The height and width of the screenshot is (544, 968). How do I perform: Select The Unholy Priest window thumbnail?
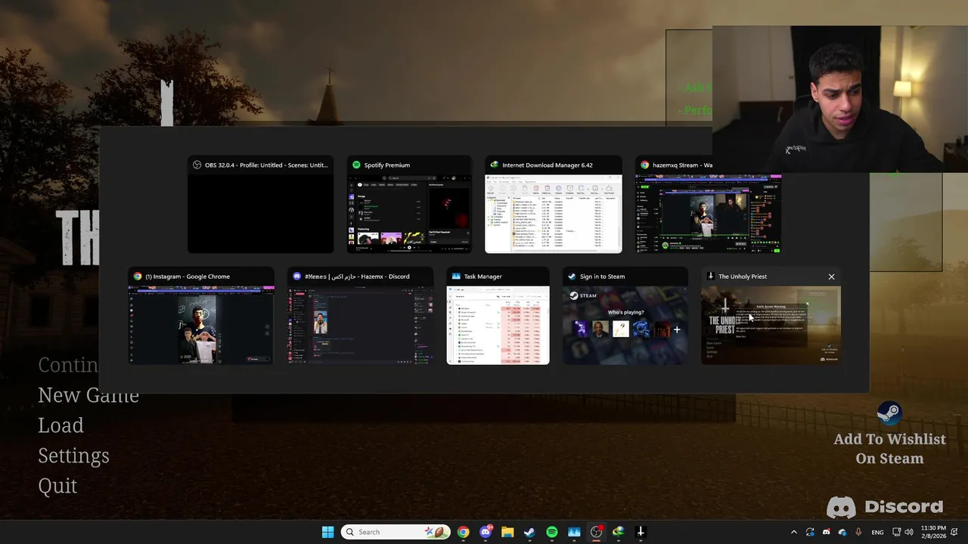[771, 316]
